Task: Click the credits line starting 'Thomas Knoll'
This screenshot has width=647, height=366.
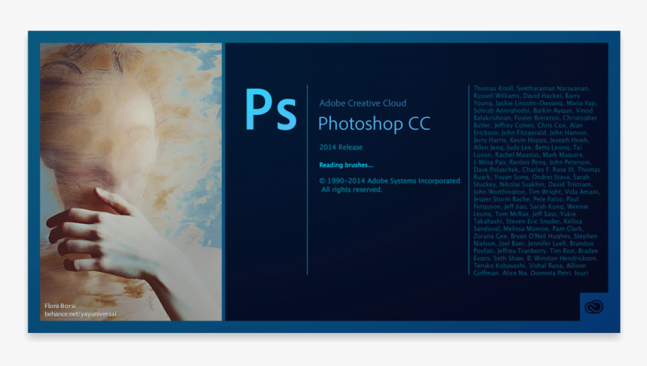Action: tap(531, 88)
